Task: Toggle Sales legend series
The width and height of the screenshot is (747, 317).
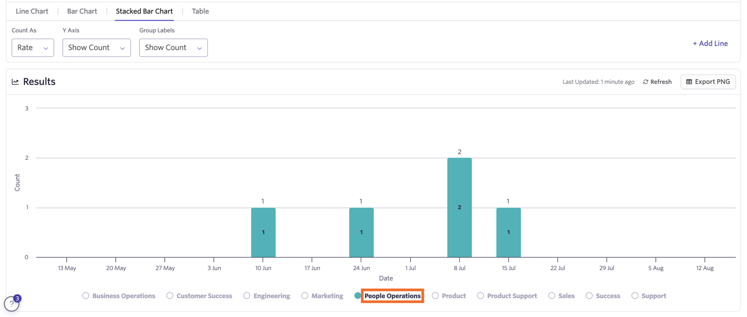Action: tap(561, 296)
